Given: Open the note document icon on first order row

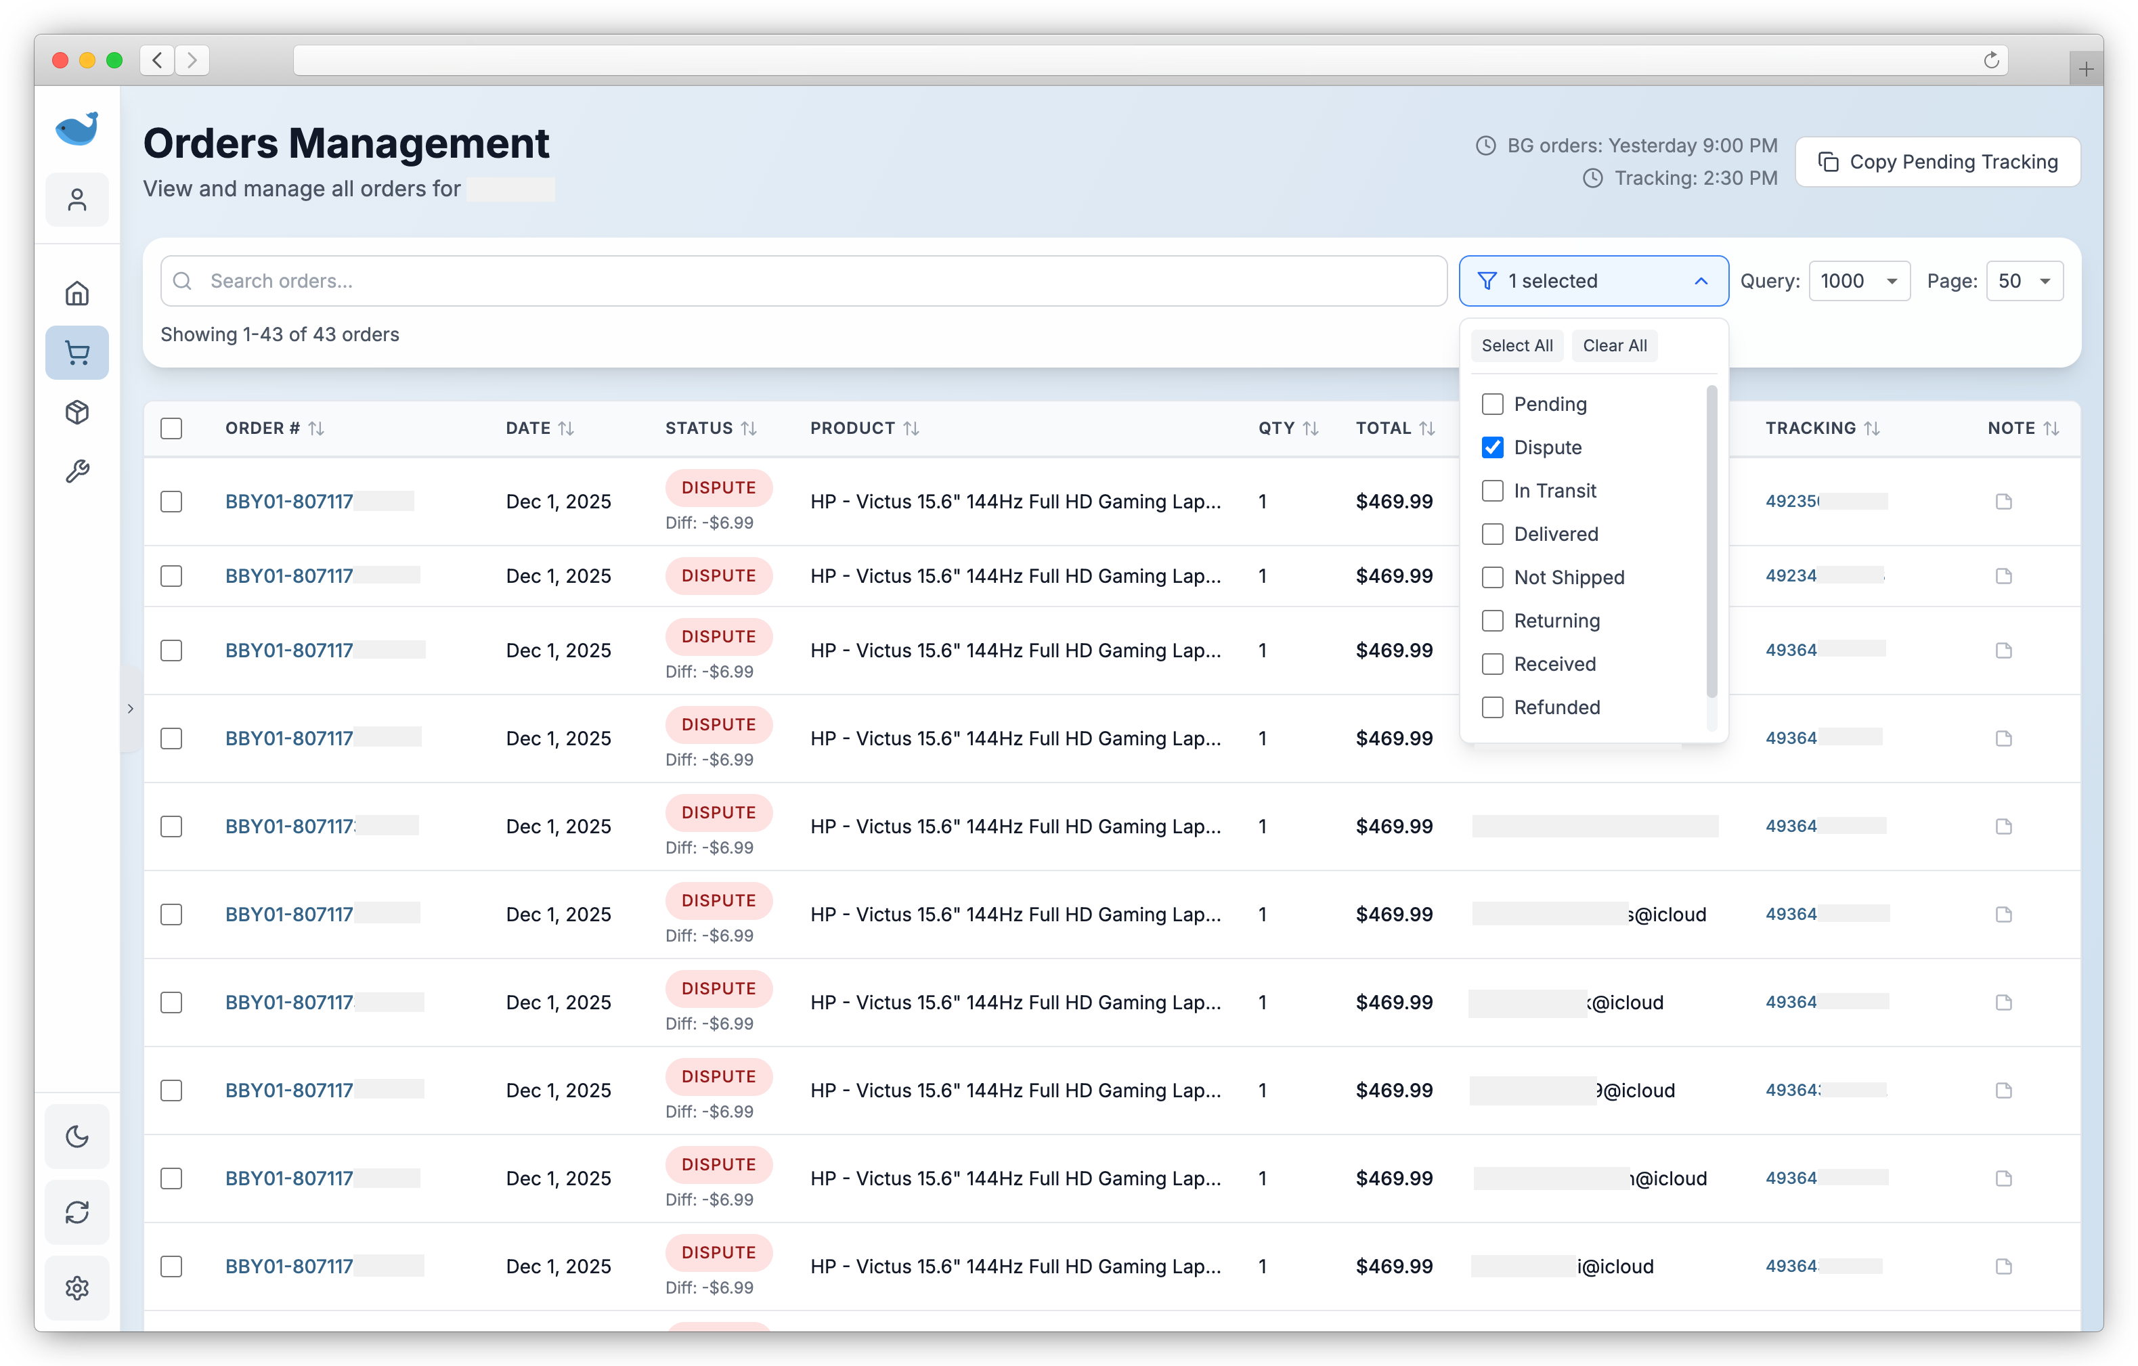Looking at the screenshot, I should point(2003,502).
